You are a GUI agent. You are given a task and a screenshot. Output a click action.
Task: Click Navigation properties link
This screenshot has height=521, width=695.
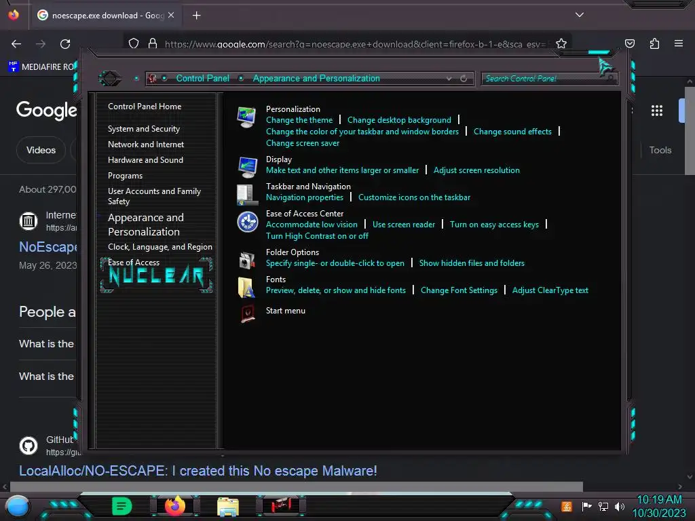coord(305,197)
